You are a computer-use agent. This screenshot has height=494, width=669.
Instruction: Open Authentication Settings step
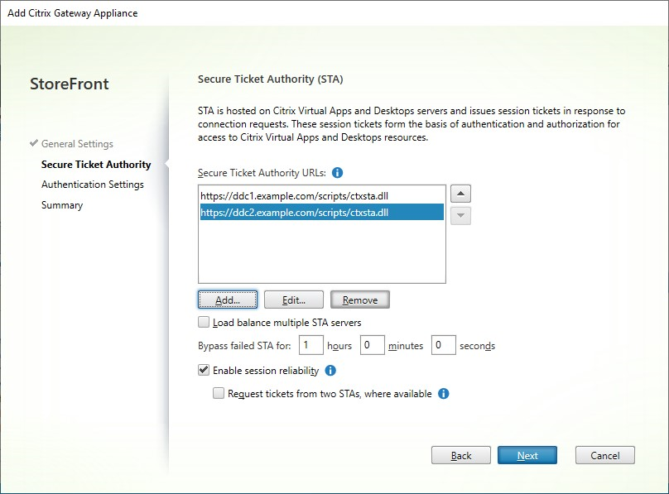point(93,185)
